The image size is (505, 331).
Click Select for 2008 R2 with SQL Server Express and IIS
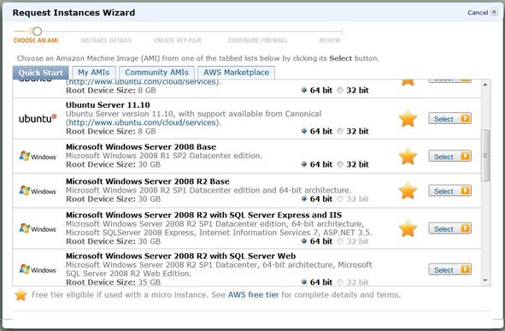tap(450, 228)
